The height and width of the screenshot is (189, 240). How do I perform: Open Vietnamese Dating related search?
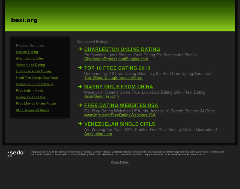point(30,65)
